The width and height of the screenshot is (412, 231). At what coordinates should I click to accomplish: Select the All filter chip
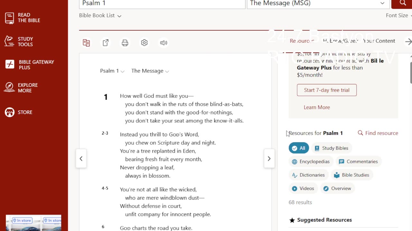299,148
